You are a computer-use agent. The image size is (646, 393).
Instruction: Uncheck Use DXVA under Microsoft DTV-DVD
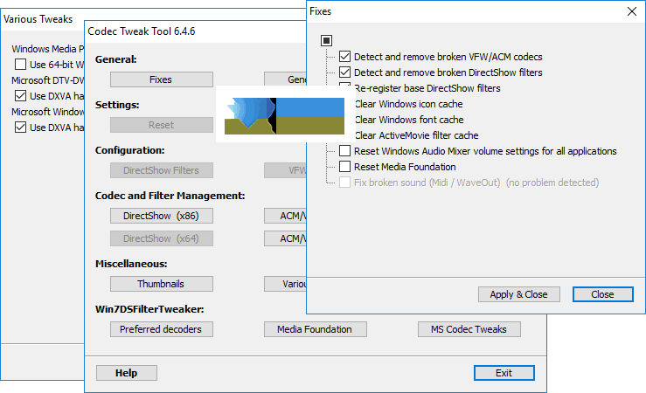[20, 96]
